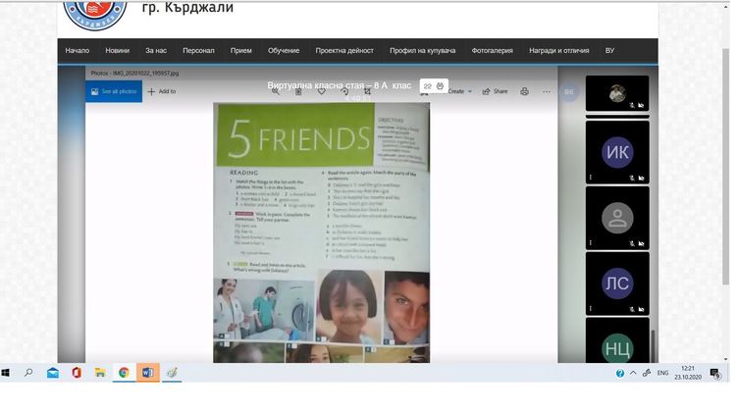Open options dots on the ЛС participant tile
This screenshot has height=414, width=736.
pyautogui.click(x=591, y=308)
